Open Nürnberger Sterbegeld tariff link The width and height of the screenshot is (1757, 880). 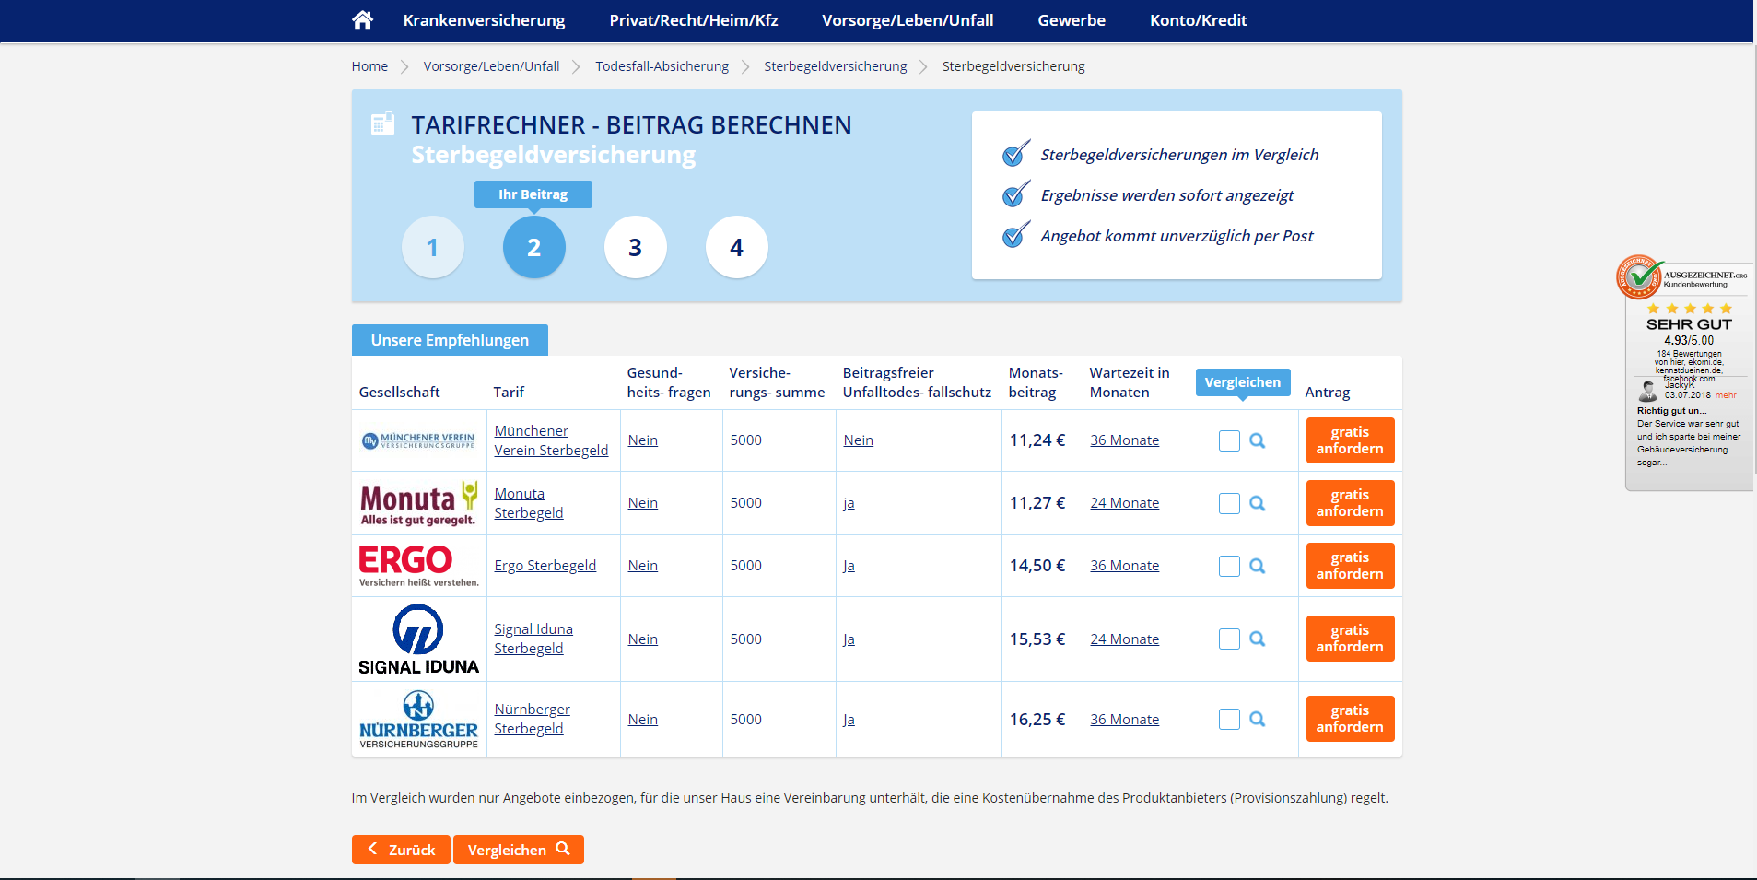tap(532, 719)
